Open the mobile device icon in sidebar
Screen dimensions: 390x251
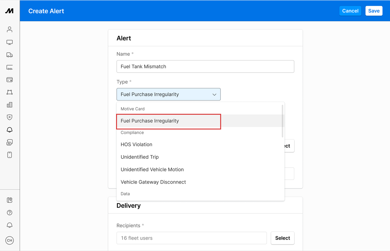10,155
